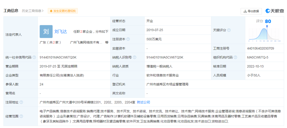287x128 pixels.
Task: Open 附近公司 nearby companies link
Action: [x=143, y=102]
